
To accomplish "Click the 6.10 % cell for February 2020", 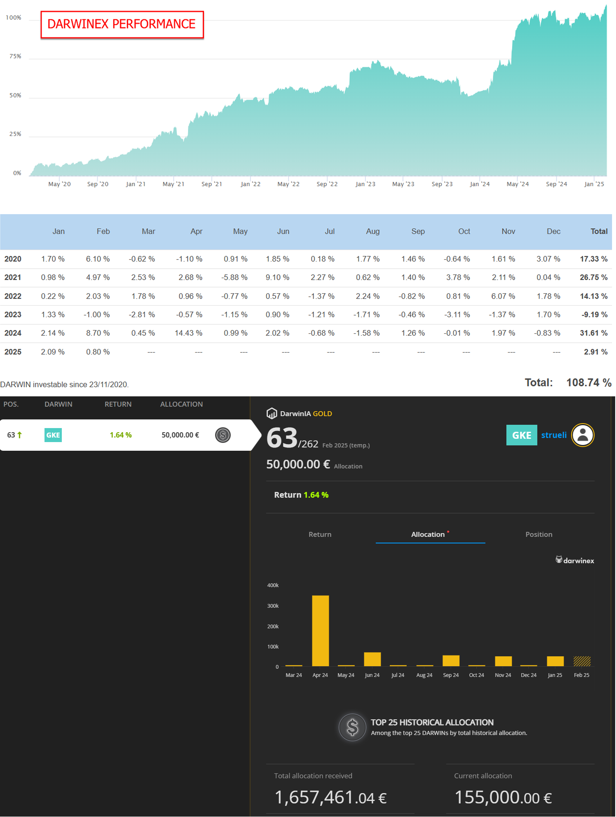I will [x=98, y=259].
